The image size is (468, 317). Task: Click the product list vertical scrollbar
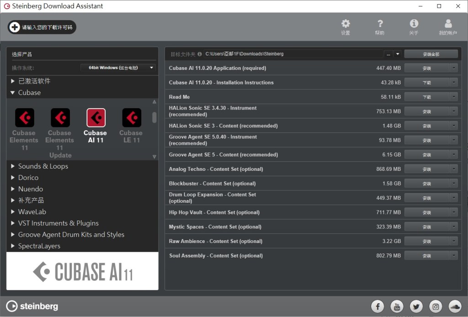(x=154, y=117)
